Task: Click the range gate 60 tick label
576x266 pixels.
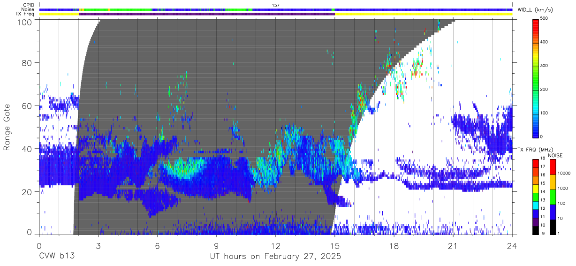Action: 26,106
